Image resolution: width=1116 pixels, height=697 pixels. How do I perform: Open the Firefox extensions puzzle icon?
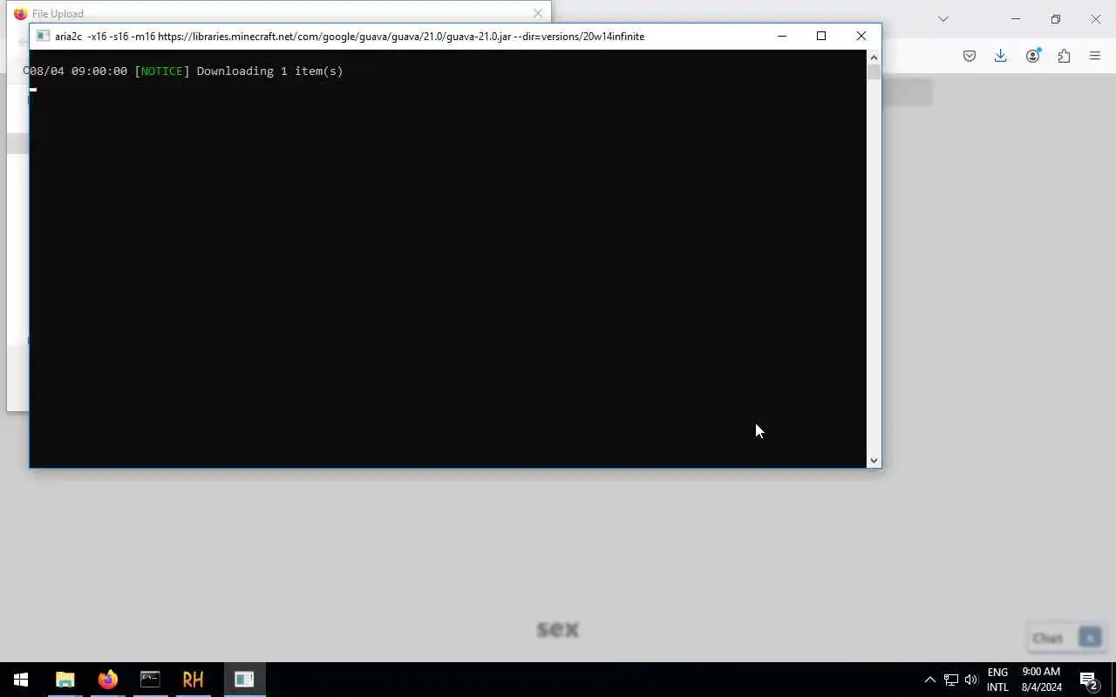1064,56
